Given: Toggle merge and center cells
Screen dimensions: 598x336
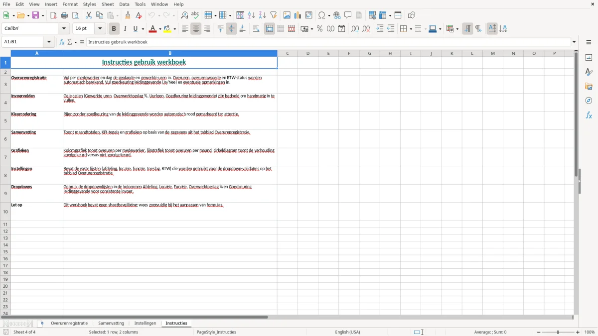Looking at the screenshot, I should click(270, 29).
